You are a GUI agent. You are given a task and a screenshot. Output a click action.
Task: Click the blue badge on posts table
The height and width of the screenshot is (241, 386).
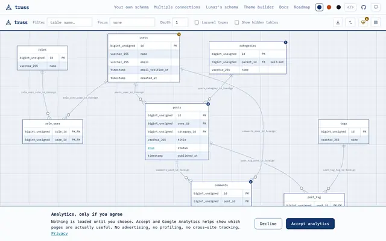(208, 104)
